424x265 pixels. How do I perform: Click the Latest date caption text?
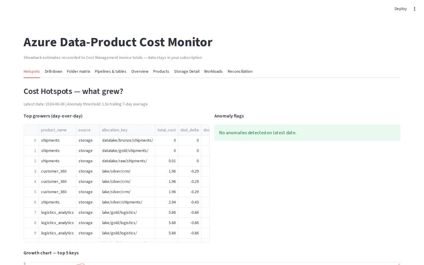click(x=85, y=104)
